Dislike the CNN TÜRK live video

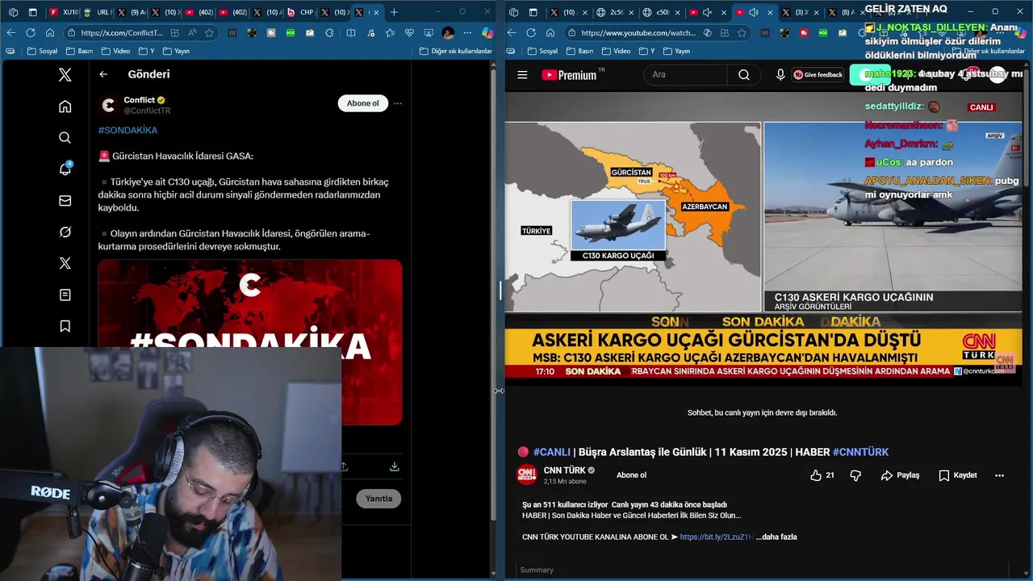point(855,475)
